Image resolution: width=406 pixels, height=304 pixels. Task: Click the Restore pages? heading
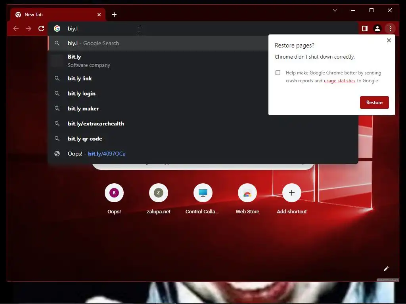click(x=295, y=46)
